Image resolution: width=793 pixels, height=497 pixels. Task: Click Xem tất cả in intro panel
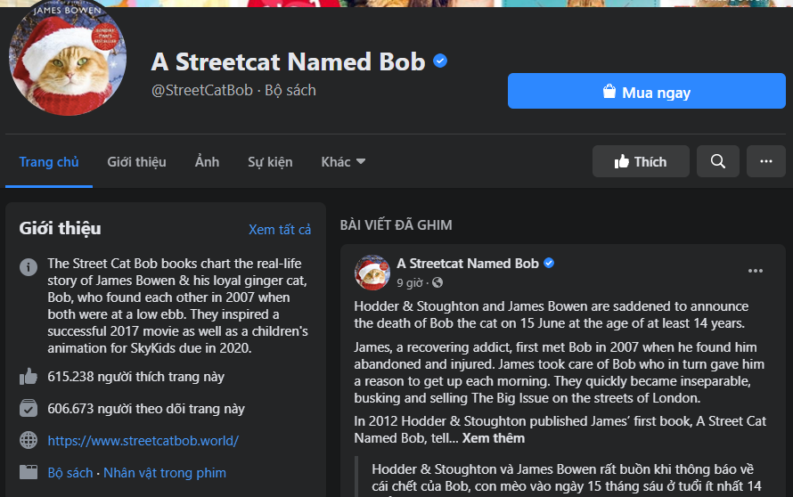[280, 230]
